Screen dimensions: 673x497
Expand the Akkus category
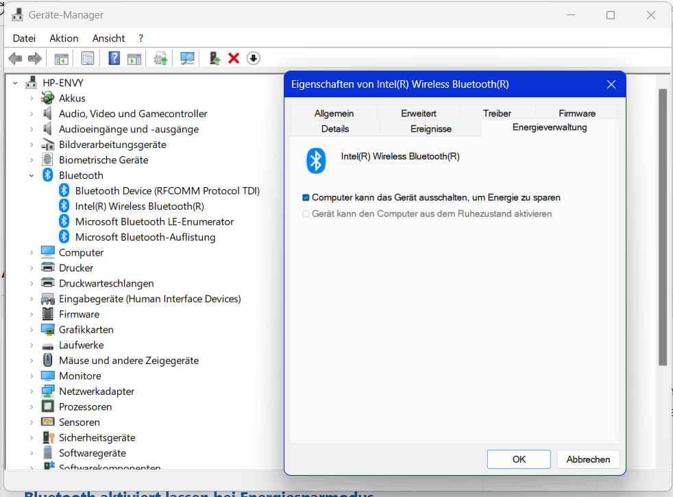tap(32, 98)
